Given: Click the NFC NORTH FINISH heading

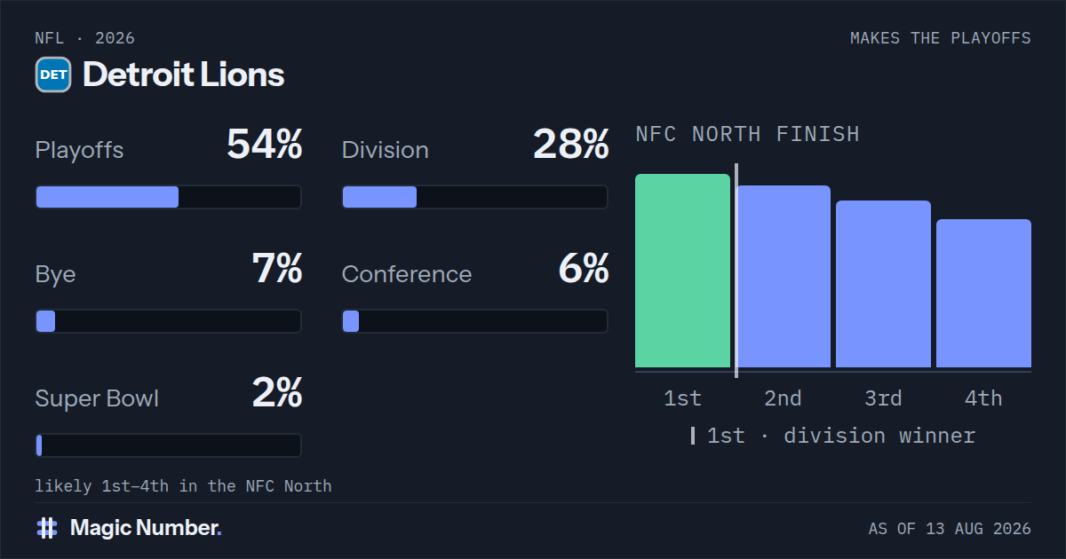Looking at the screenshot, I should coord(747,134).
